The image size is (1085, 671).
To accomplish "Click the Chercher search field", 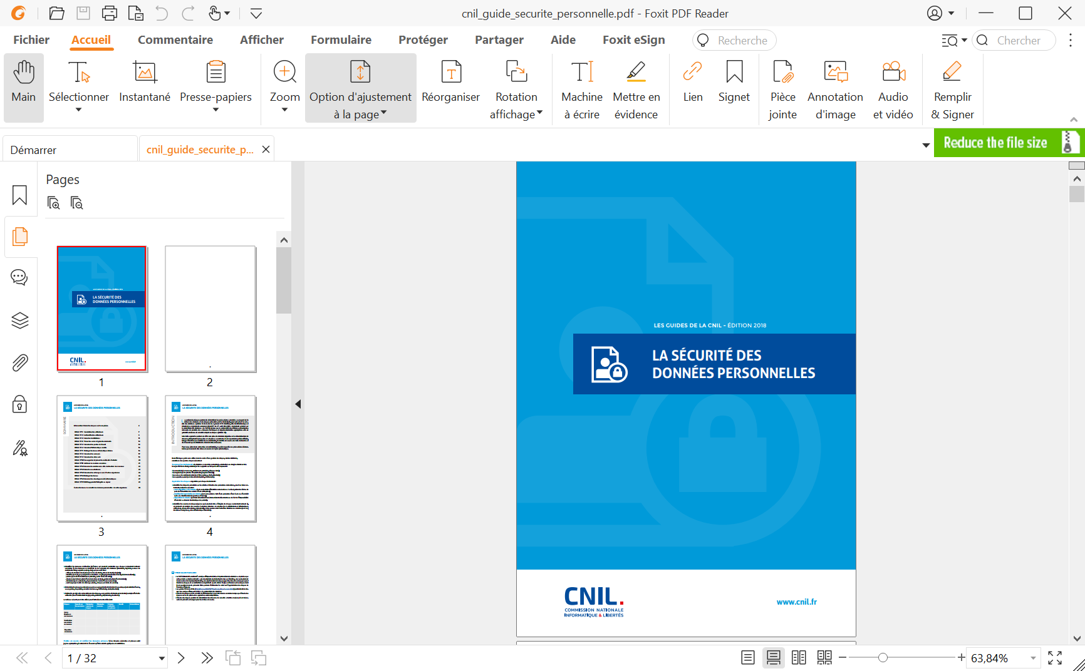I will [1014, 40].
